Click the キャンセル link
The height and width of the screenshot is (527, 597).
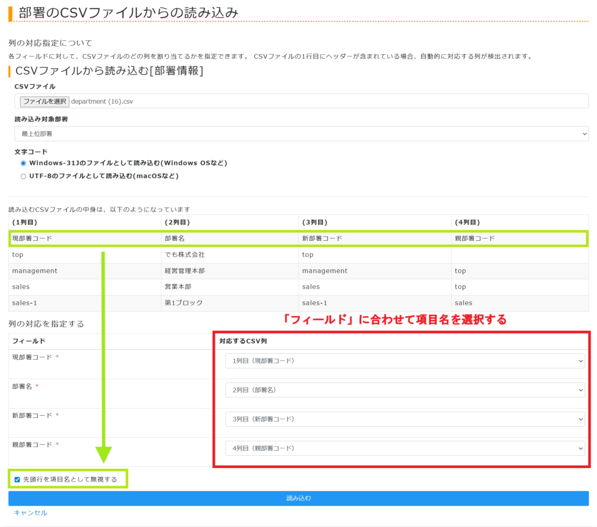coord(30,513)
